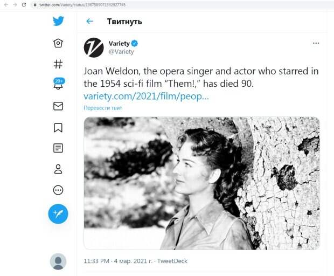Open the Explore hashtag icon
Image resolution: width=334 pixels, height=276 pixels.
coord(58,64)
